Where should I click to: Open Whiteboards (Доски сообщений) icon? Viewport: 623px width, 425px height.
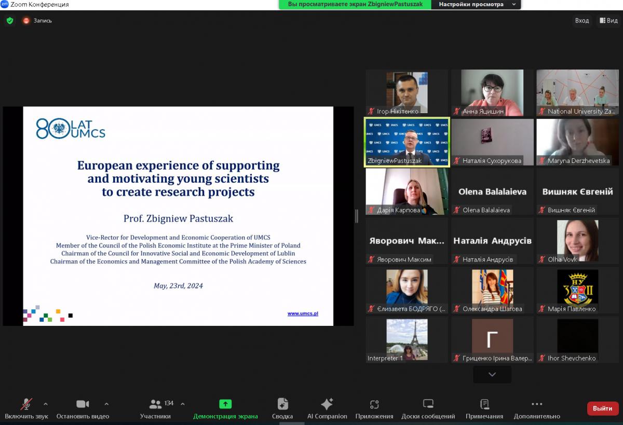click(x=428, y=404)
